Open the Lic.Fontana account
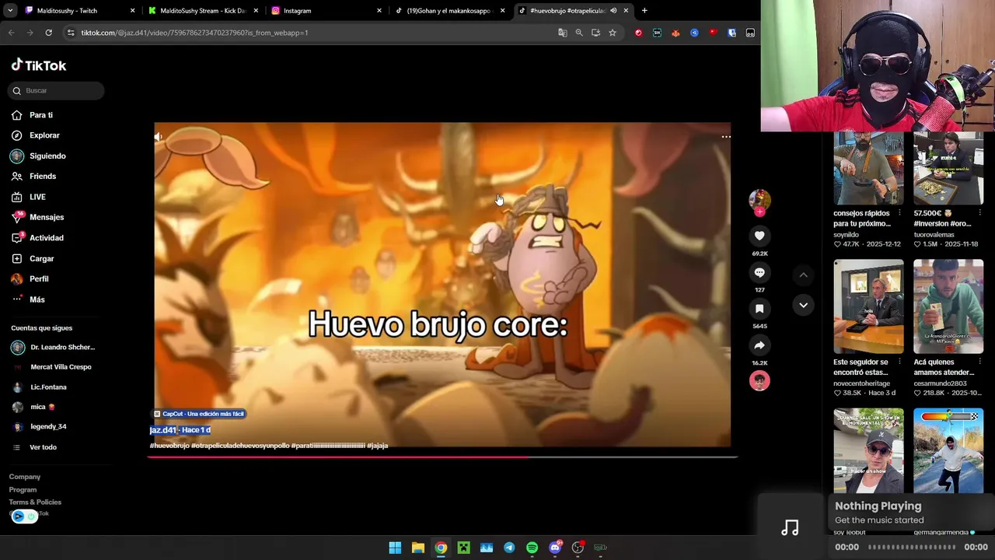The width and height of the screenshot is (995, 560). [39, 387]
